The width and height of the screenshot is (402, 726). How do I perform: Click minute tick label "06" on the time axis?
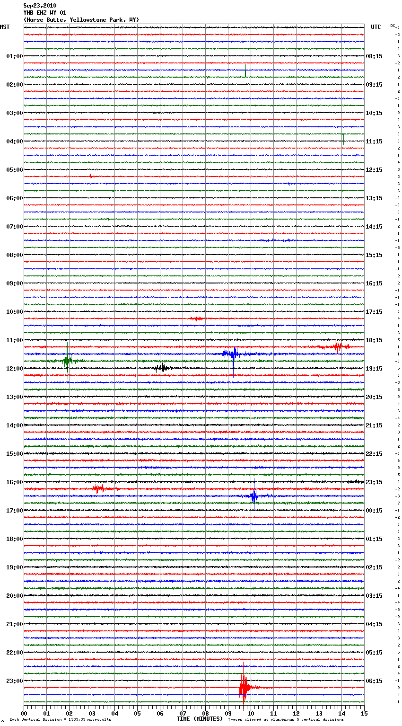[160, 713]
